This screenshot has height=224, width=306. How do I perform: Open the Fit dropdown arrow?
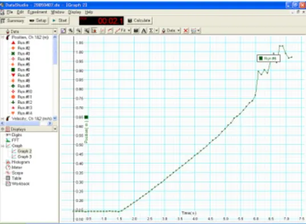(x=129, y=31)
